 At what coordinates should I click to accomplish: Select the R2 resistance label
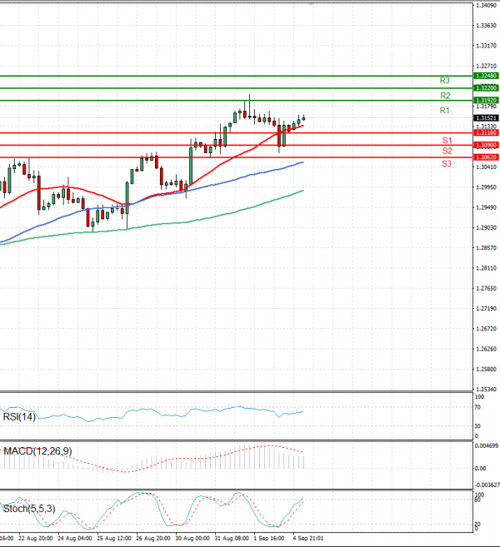(445, 97)
